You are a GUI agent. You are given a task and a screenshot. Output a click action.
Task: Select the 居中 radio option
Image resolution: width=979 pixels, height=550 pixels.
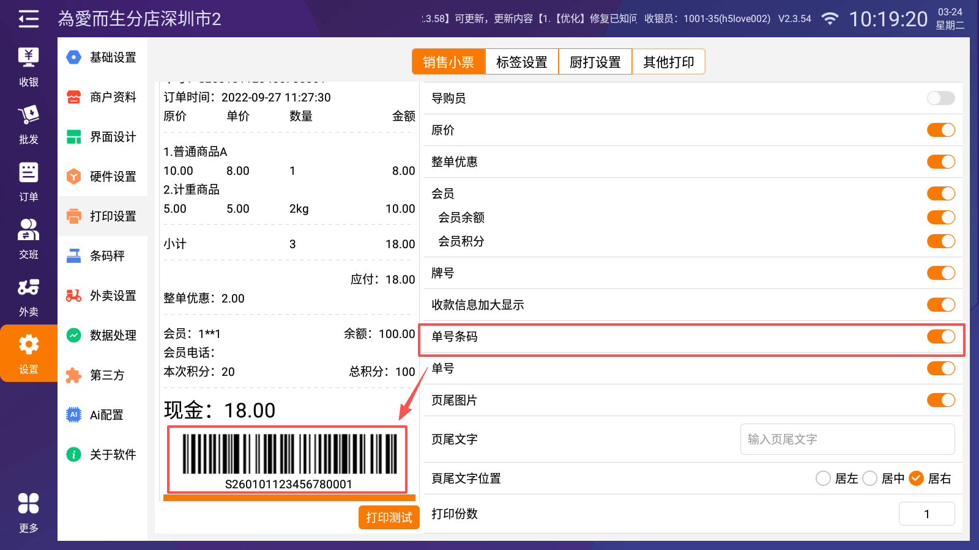pos(870,479)
